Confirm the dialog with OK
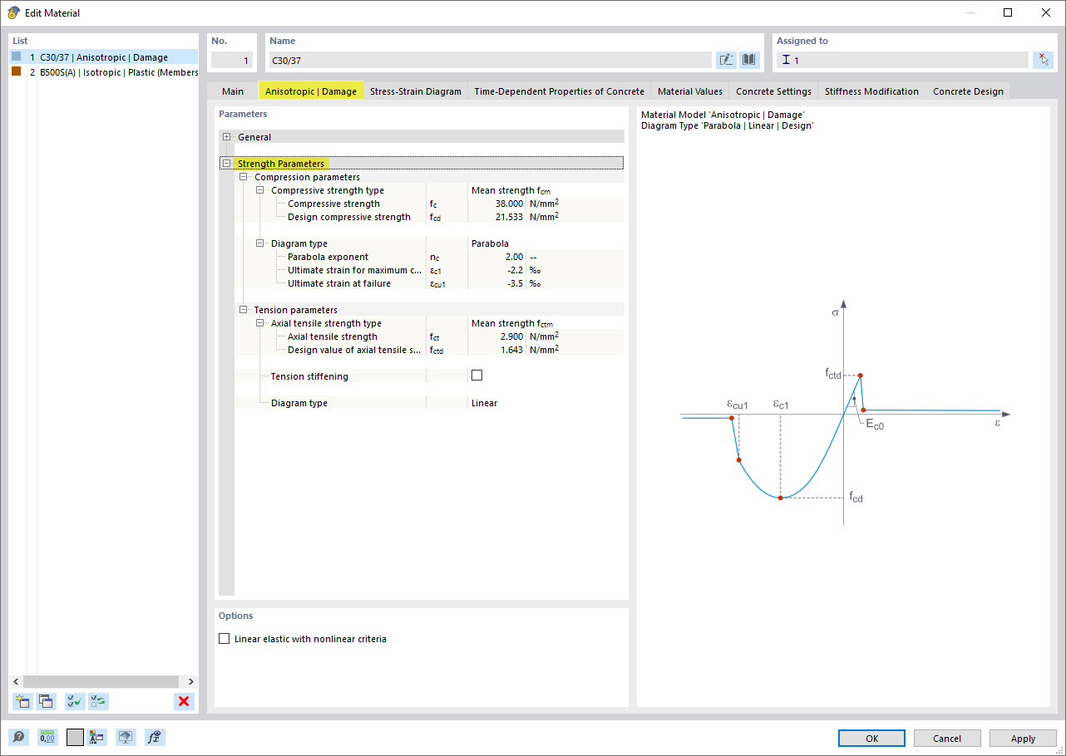 coord(871,738)
